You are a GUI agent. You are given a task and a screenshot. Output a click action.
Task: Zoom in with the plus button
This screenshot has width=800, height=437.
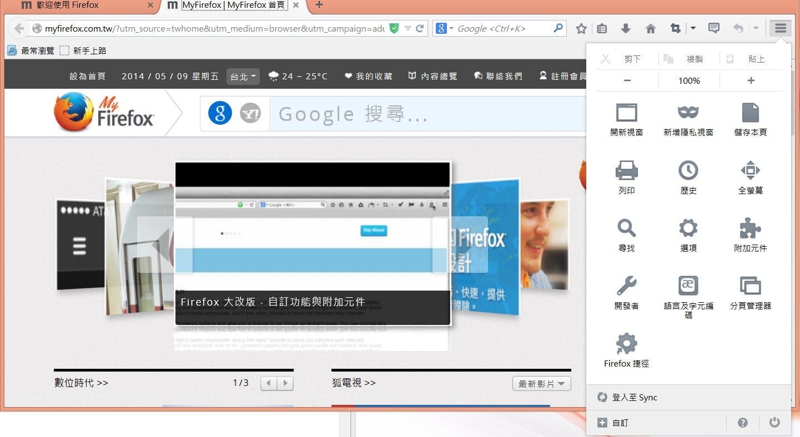click(751, 80)
